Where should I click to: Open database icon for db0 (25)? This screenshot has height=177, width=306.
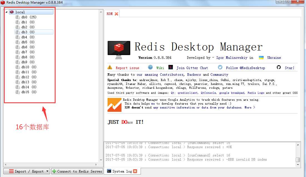click(x=18, y=17)
